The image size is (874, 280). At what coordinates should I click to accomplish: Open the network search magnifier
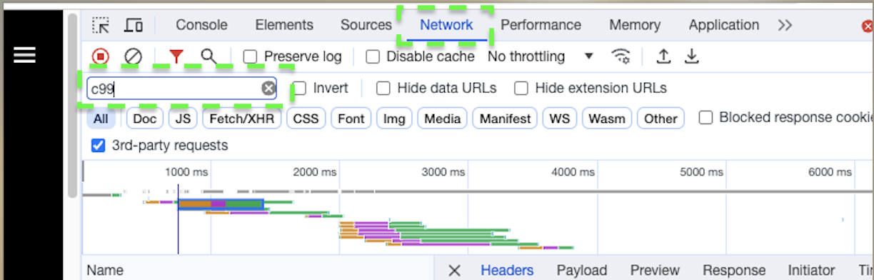[209, 56]
